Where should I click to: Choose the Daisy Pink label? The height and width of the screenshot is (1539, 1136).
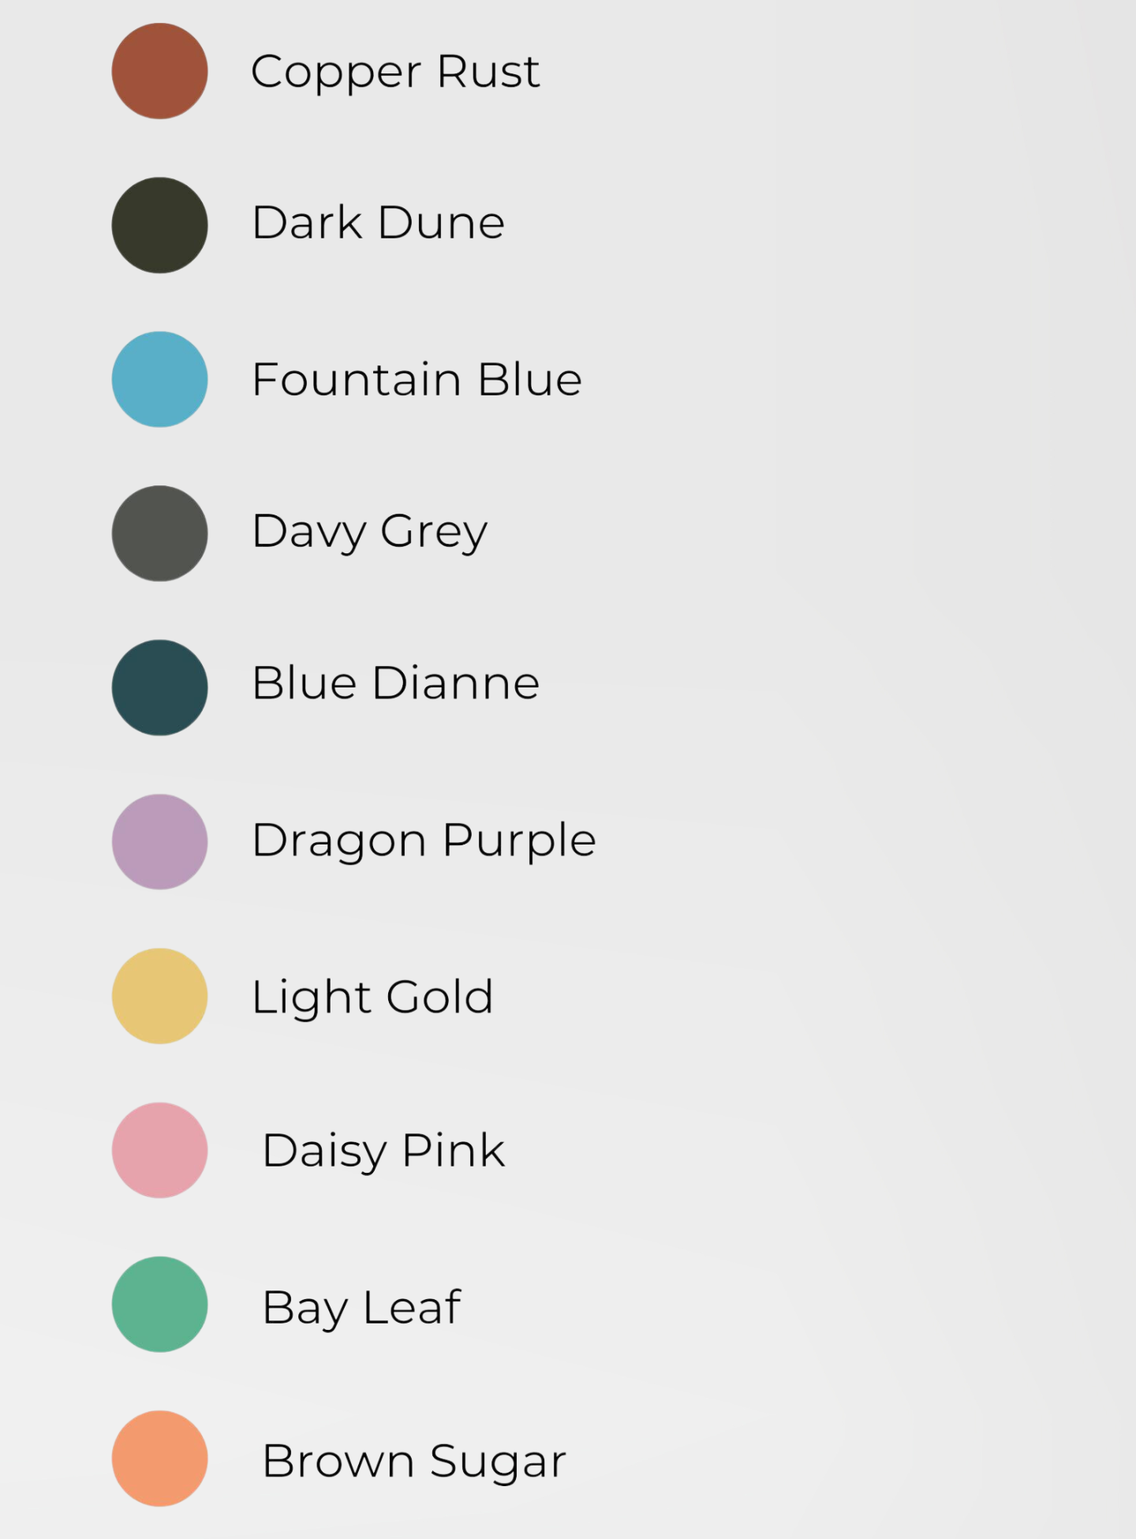(383, 1151)
